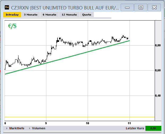This screenshot has height=134, width=165.
Task: Select the 6 Monate tab
Action: 50,15
